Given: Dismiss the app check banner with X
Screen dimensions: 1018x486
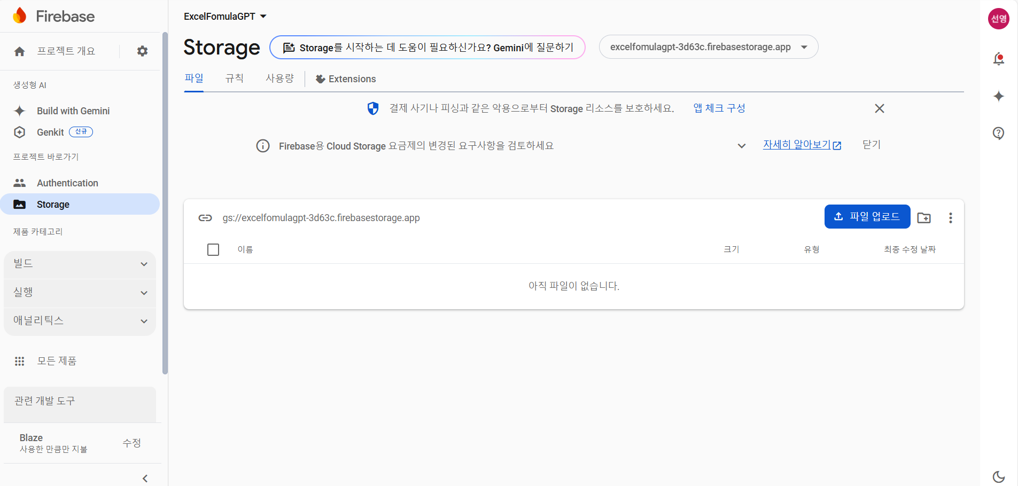Looking at the screenshot, I should coord(880,108).
